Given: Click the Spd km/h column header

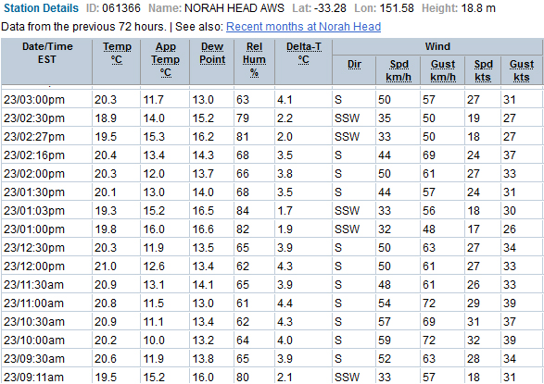Looking at the screenshot, I should pos(399,70).
